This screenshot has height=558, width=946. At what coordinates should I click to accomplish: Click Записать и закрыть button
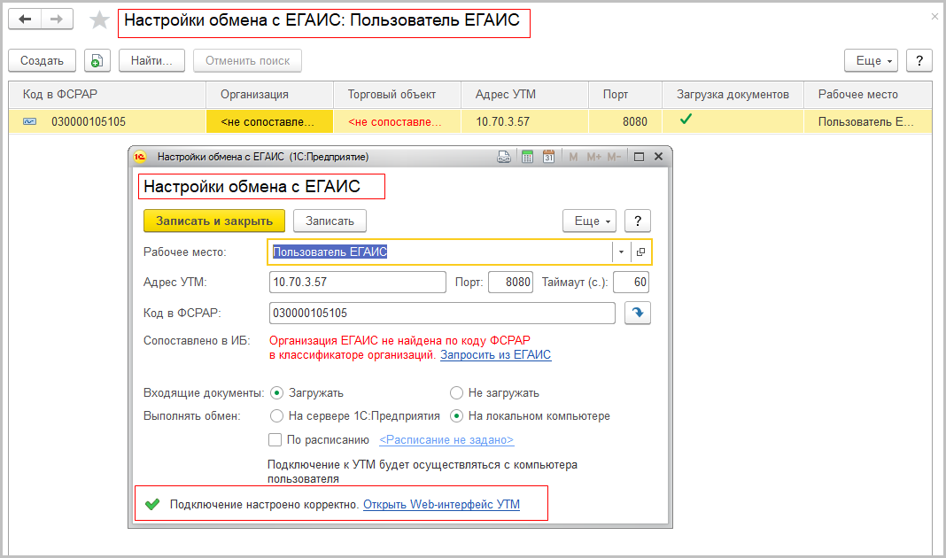click(214, 221)
